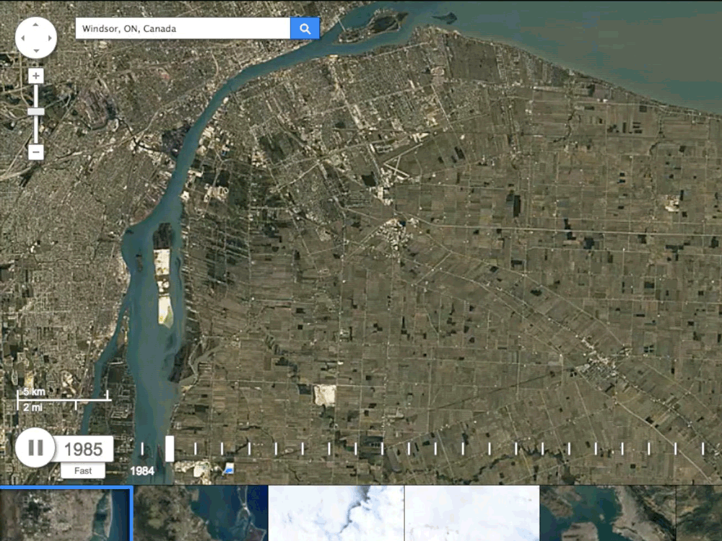Jump to the last timeline tick on the right
The height and width of the screenshot is (541, 722).
703,449
